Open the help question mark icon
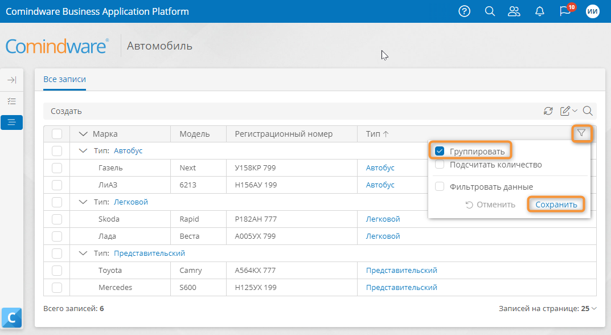The width and height of the screenshot is (611, 335). coord(464,11)
